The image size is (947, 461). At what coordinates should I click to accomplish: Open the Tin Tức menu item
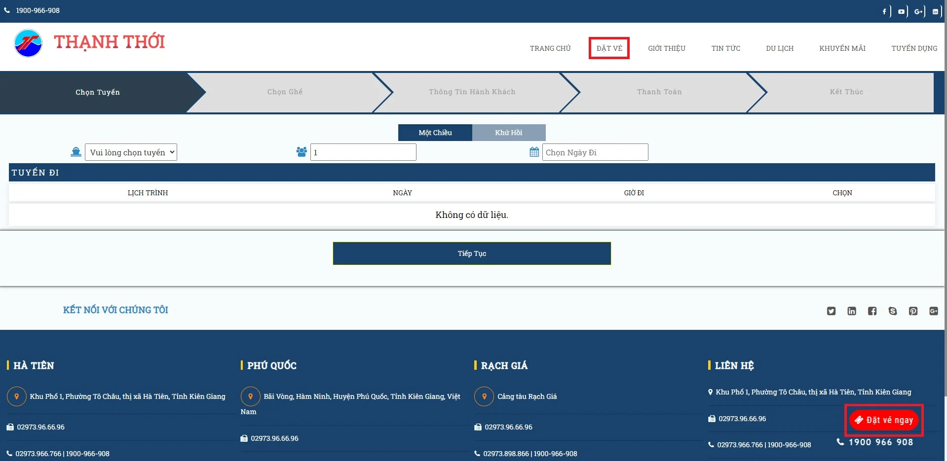coord(726,48)
